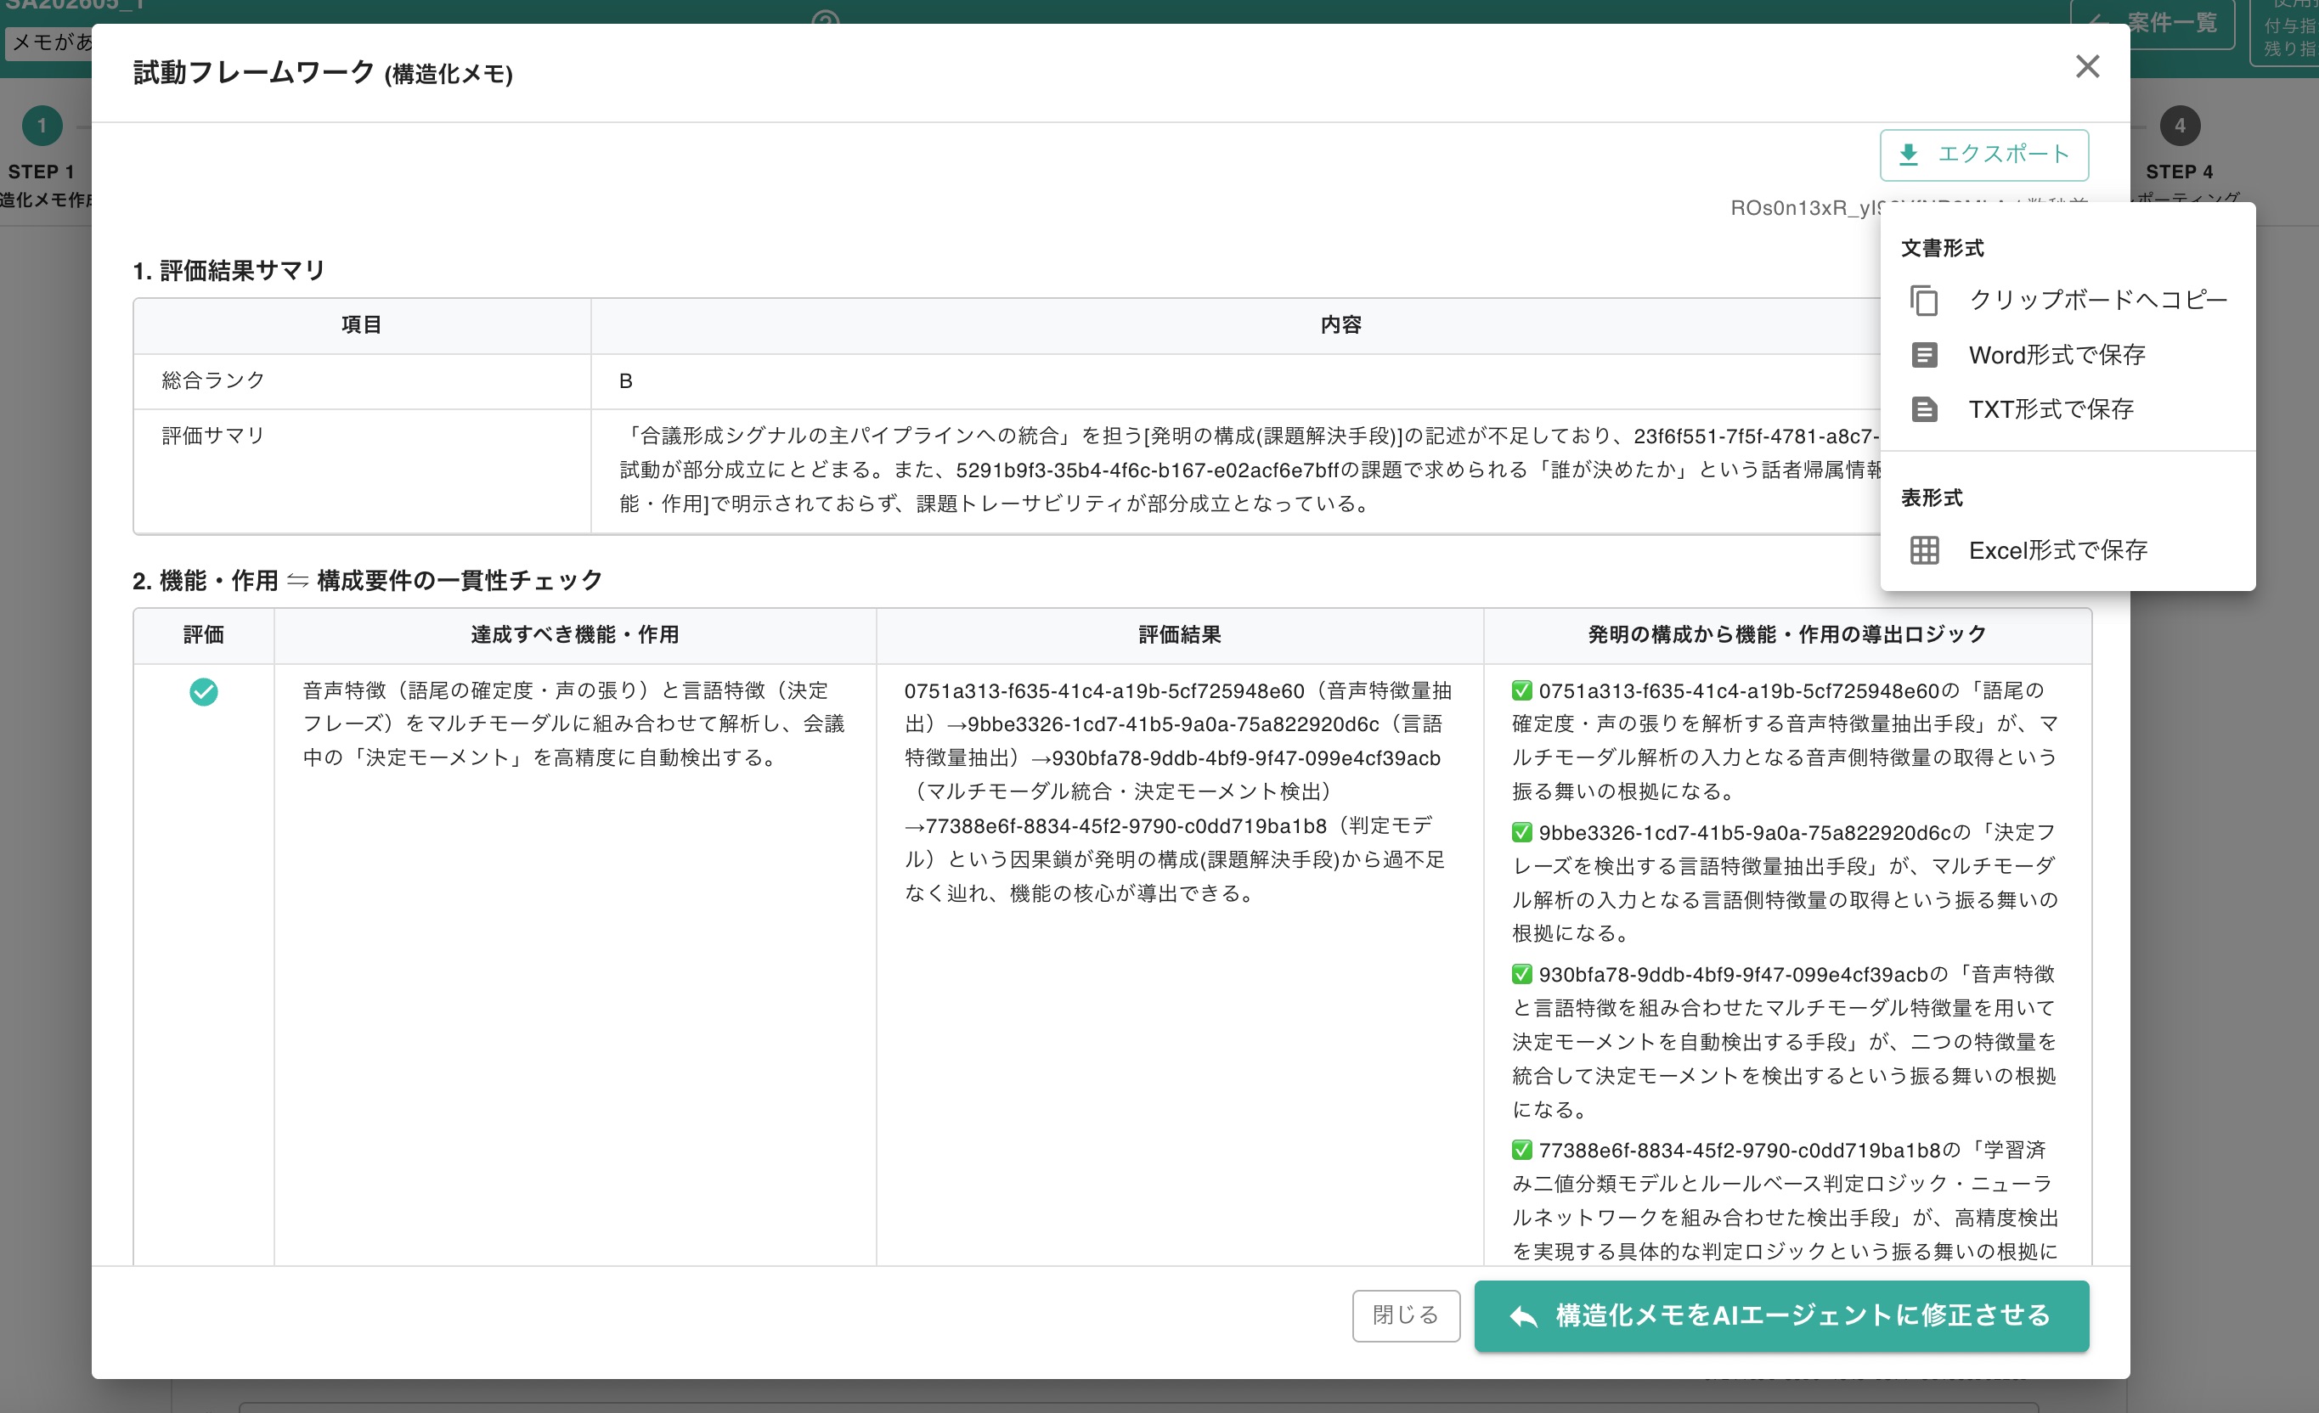Screen dimensions: 2319x1413
Task: Click the 文書形式 section header
Action: (1942, 248)
